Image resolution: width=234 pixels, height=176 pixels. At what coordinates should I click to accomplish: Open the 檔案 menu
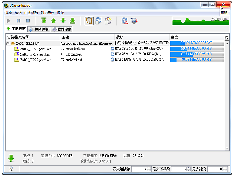coord(9,13)
